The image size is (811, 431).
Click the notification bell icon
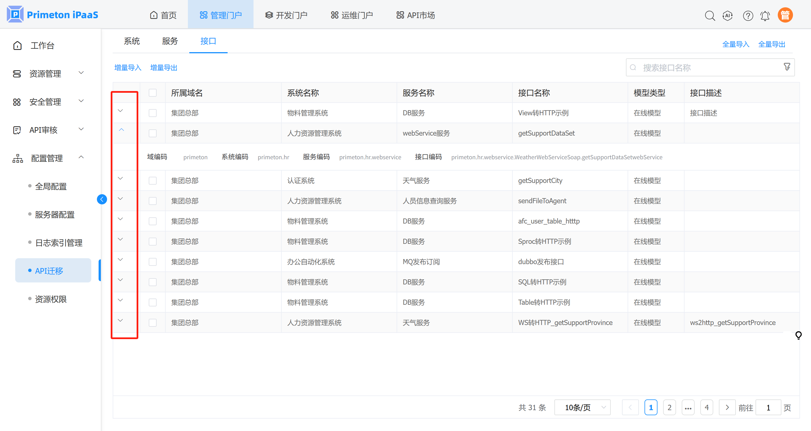(765, 15)
